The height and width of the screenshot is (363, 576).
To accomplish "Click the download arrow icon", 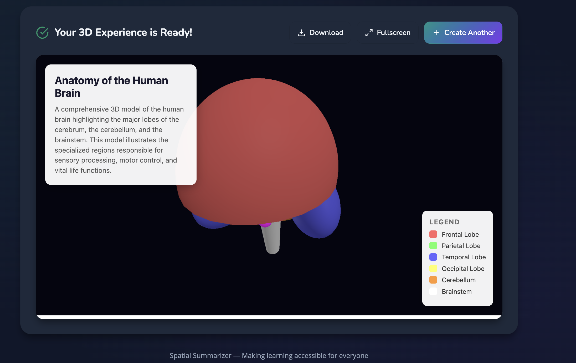I will coord(301,33).
